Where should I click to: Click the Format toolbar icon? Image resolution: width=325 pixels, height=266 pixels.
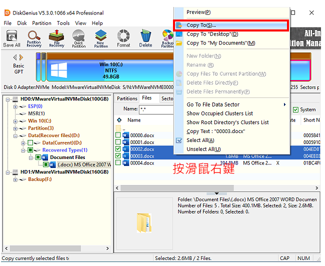pos(123,38)
